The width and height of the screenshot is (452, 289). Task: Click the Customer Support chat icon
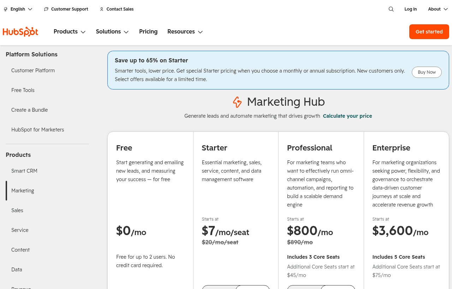pyautogui.click(x=46, y=9)
